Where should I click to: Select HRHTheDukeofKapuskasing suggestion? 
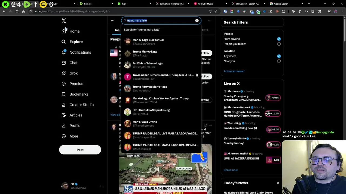coord(161,112)
